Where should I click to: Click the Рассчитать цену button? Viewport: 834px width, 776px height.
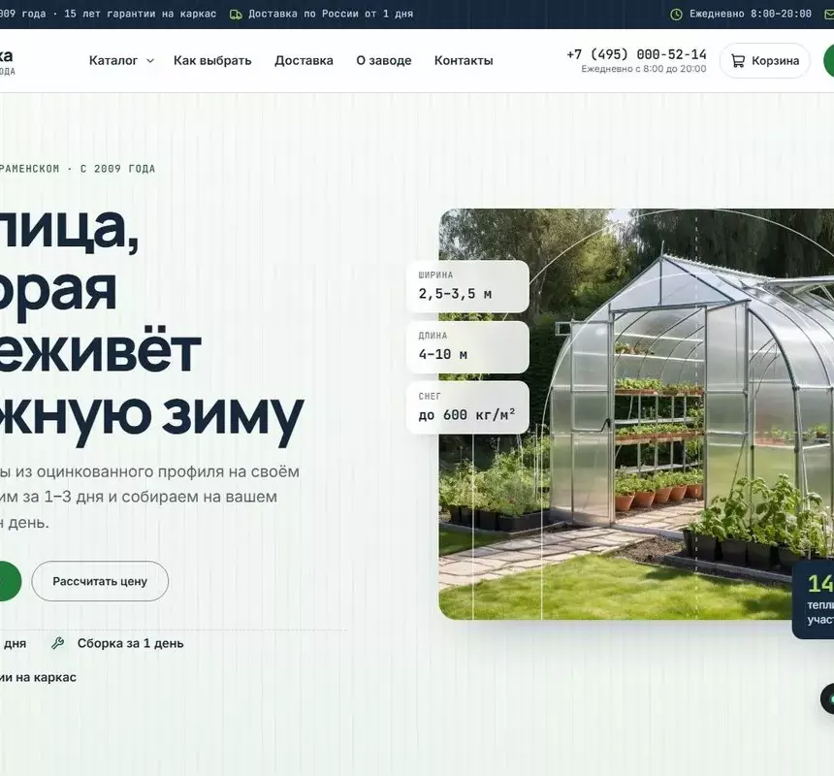(100, 581)
